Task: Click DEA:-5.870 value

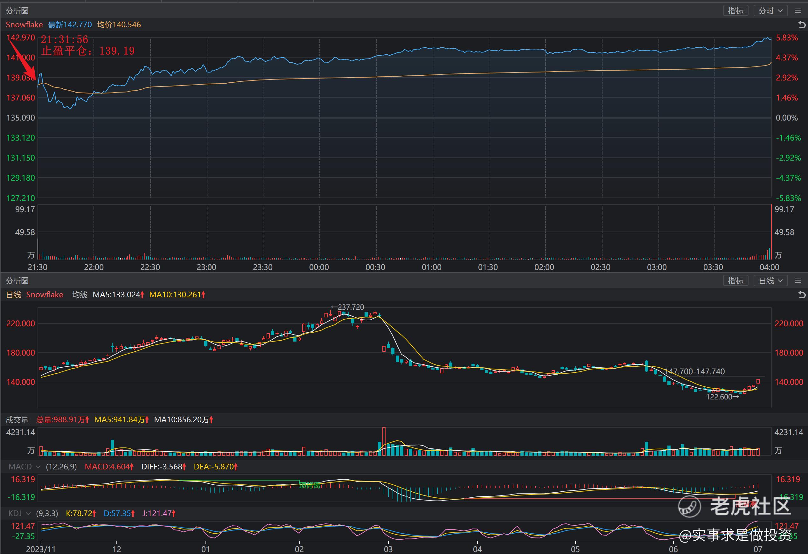Action: coord(216,467)
